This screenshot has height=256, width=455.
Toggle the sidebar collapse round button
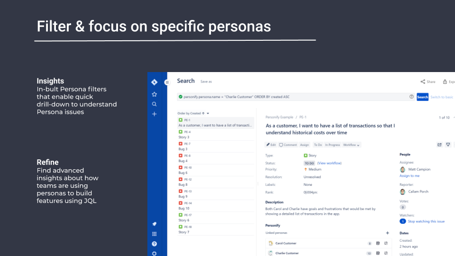[167, 82]
